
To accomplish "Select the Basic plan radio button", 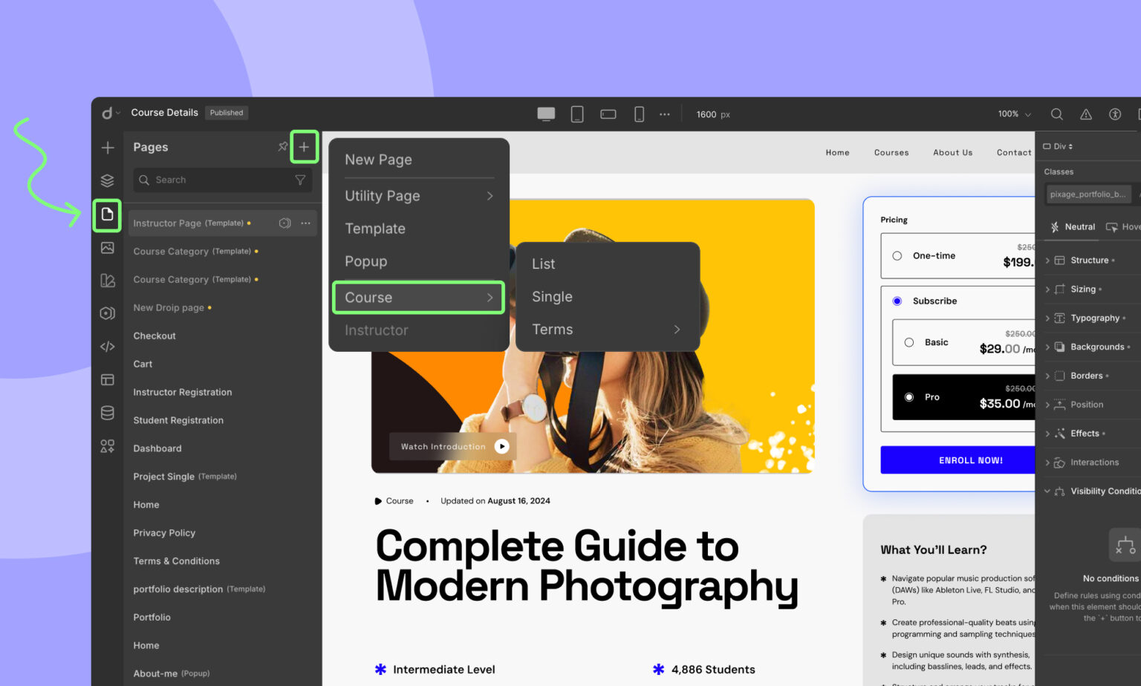I will click(x=909, y=342).
